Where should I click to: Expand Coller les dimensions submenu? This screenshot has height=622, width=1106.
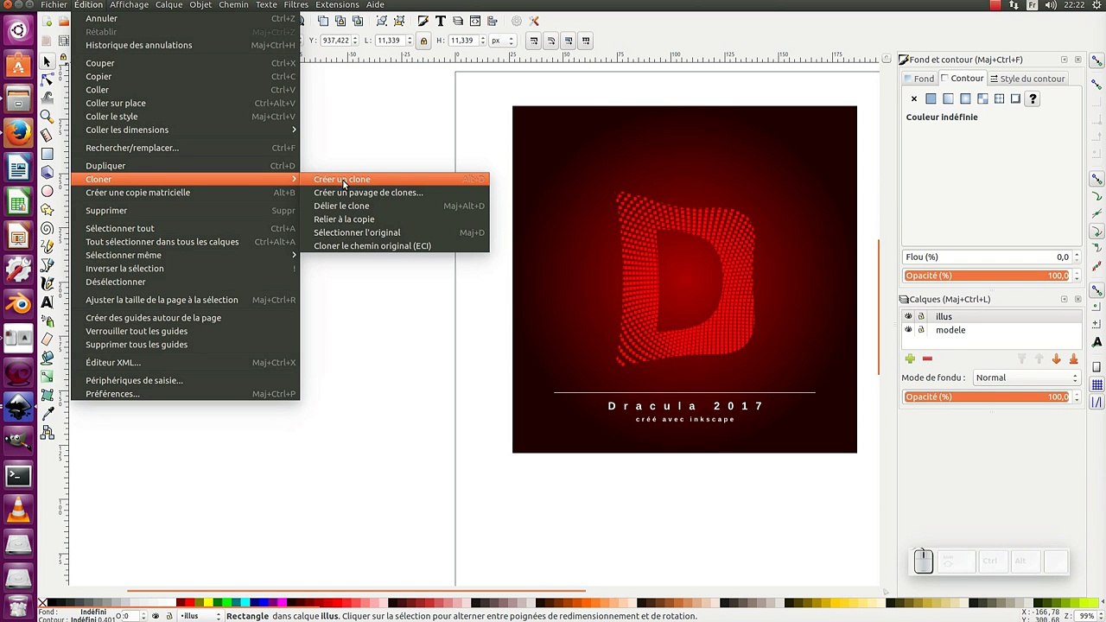186,130
